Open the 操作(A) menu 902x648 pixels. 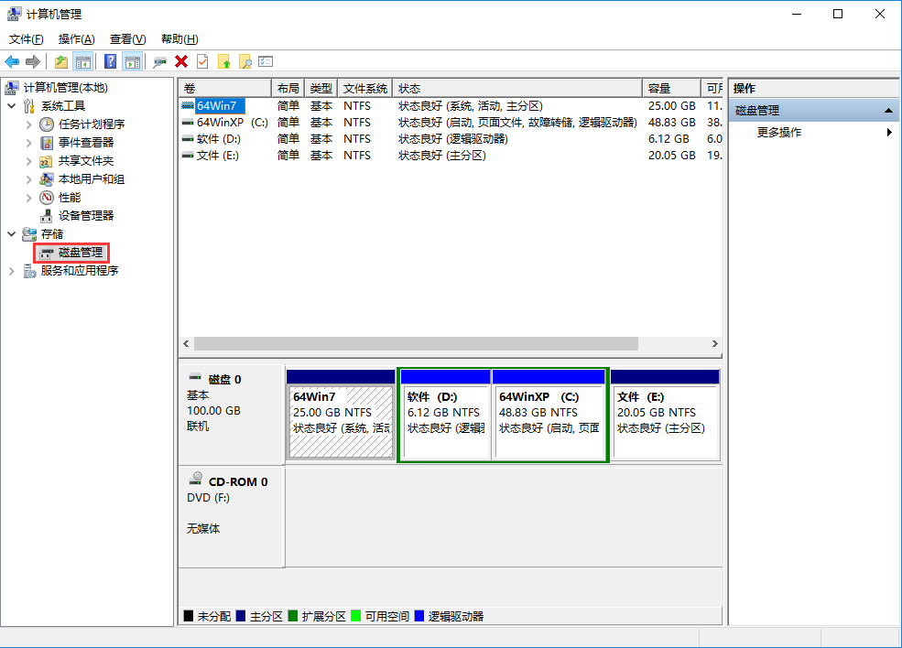(75, 38)
